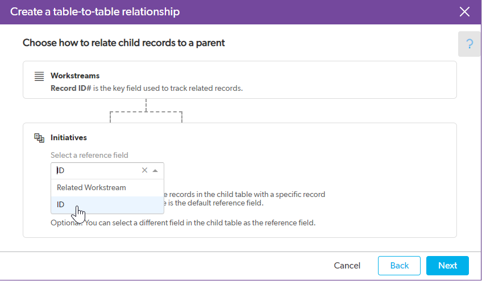
Task: Focus the reference field search input
Action: pos(97,170)
